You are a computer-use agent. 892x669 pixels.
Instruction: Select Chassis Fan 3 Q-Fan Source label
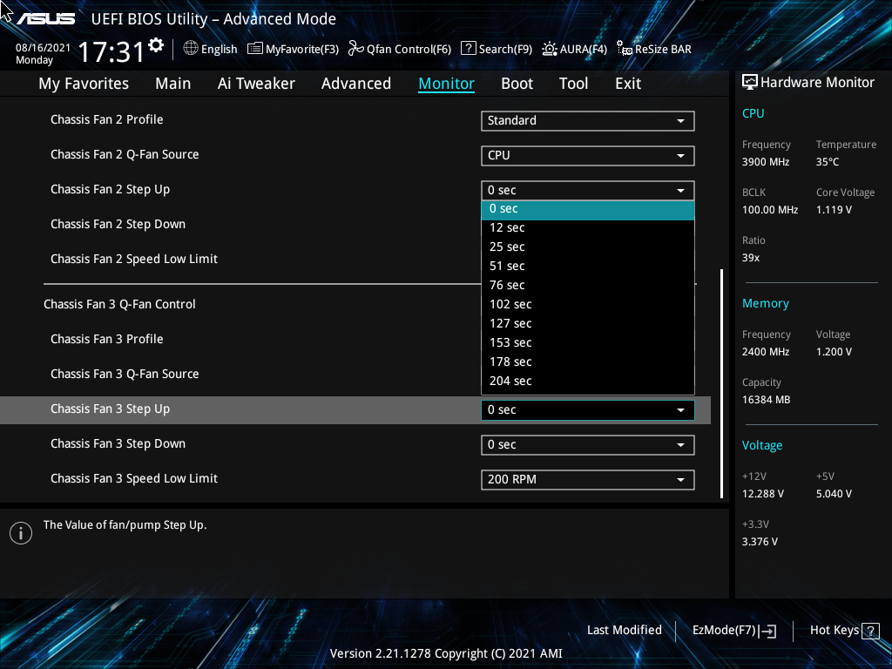coord(125,374)
